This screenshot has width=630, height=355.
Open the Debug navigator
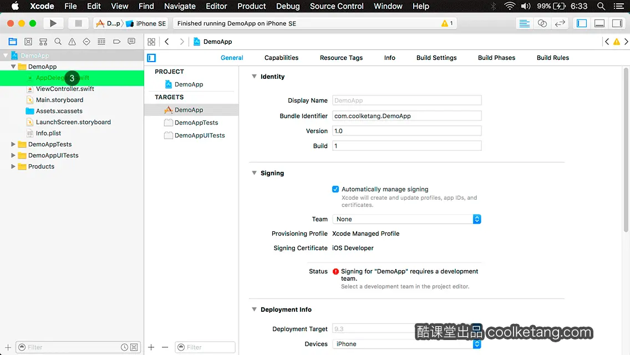coord(101,42)
